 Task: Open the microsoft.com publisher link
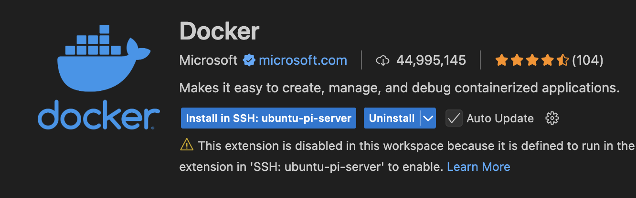pos(303,60)
